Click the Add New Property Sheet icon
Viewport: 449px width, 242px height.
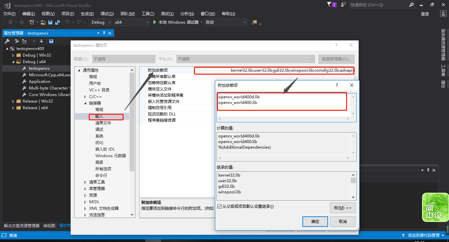24,41
